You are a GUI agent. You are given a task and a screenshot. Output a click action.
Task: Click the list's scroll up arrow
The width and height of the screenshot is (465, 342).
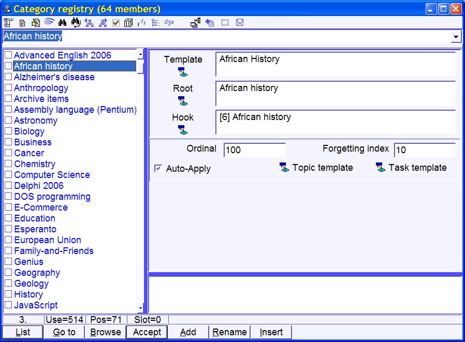coord(140,54)
